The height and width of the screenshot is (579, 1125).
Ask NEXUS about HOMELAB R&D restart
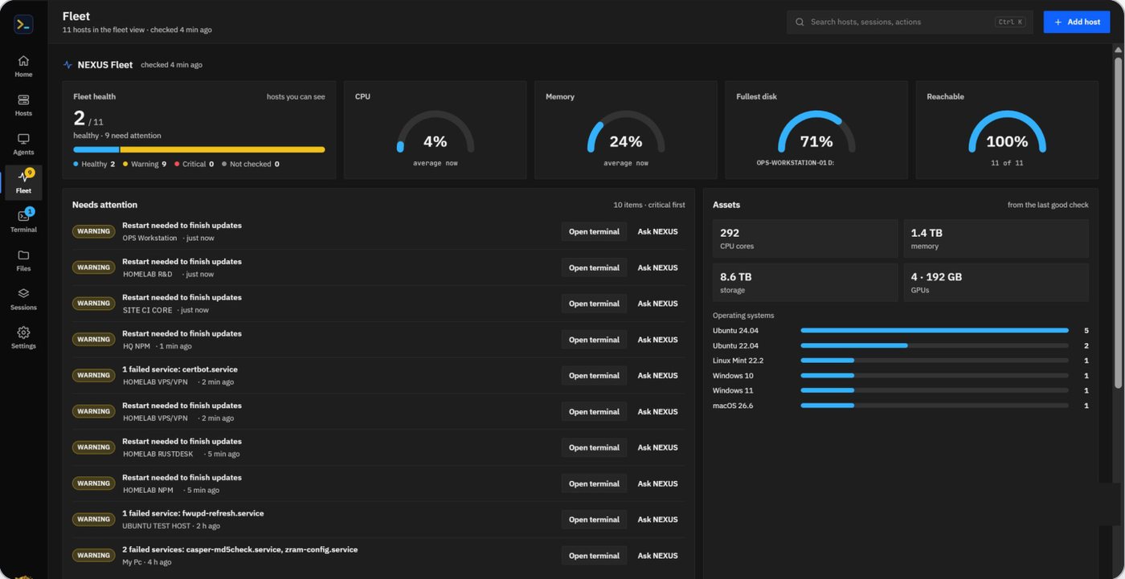(657, 267)
